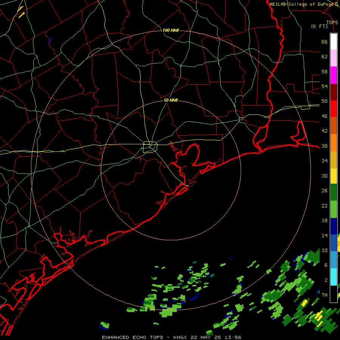Click the gold legend swatch
Image resolution: width=340 pixels, height=340 pixels.
tap(334, 160)
